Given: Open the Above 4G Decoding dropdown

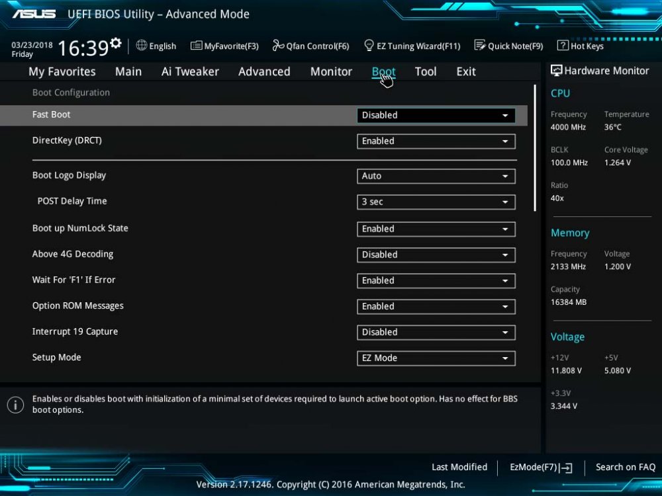Looking at the screenshot, I should pyautogui.click(x=436, y=255).
